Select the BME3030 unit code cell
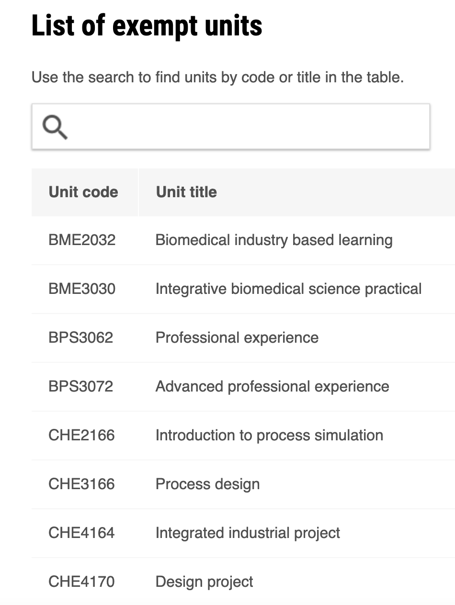This screenshot has width=455, height=605. click(x=82, y=289)
